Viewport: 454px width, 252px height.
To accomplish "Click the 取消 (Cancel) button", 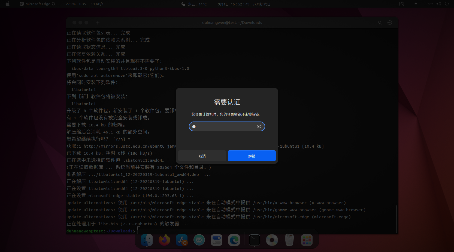I will click(x=202, y=156).
